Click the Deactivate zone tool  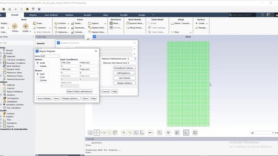pyautogui.click(x=78, y=28)
